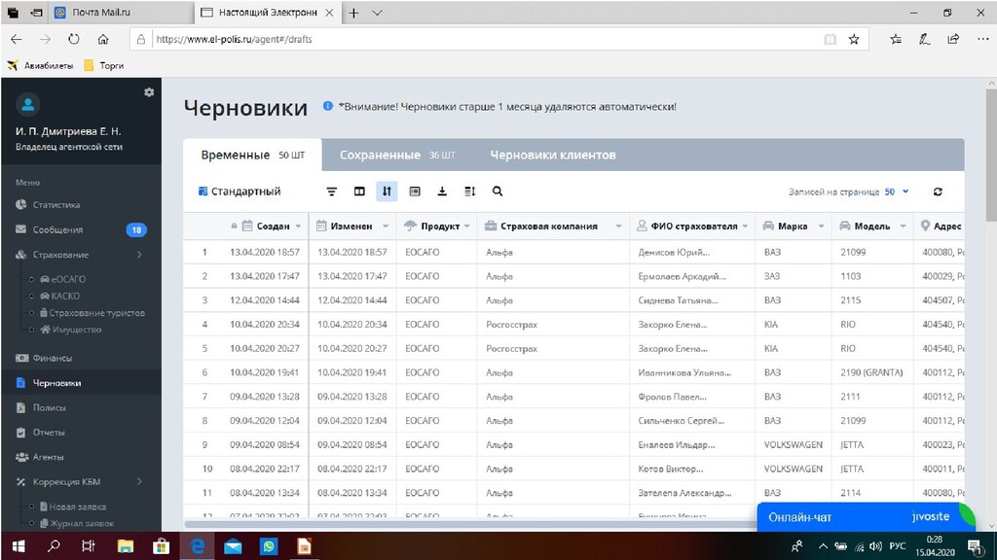Open the Создан column dropdown arrow
Screen dimensions: 997x560
tap(298, 227)
